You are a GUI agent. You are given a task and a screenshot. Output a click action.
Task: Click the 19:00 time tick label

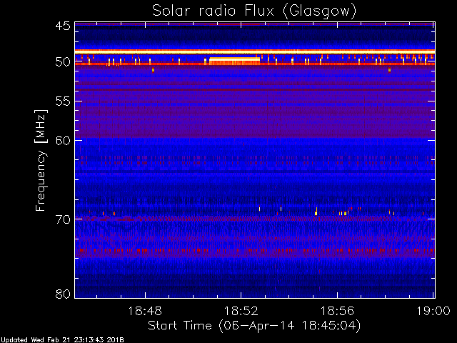pyautogui.click(x=433, y=311)
